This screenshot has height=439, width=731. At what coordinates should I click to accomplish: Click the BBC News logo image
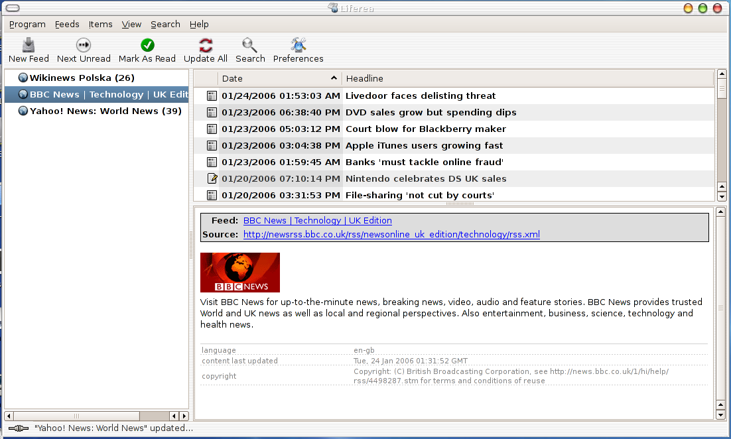(x=240, y=273)
